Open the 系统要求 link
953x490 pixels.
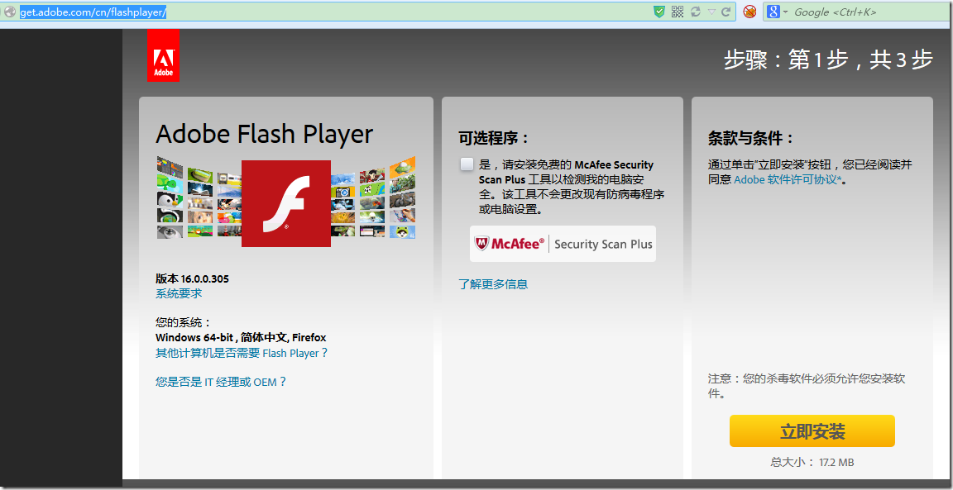pos(179,293)
